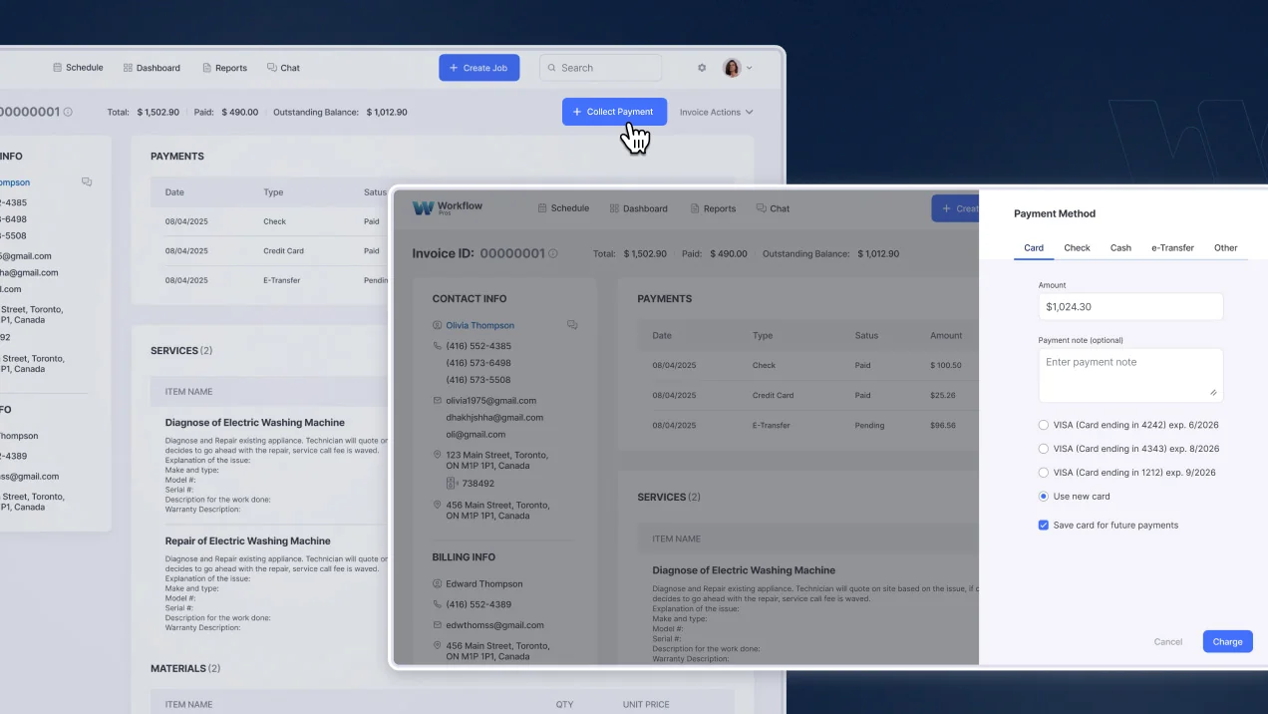
Task: Click the phone icon beside (416) 552-4385
Action: 438,346
